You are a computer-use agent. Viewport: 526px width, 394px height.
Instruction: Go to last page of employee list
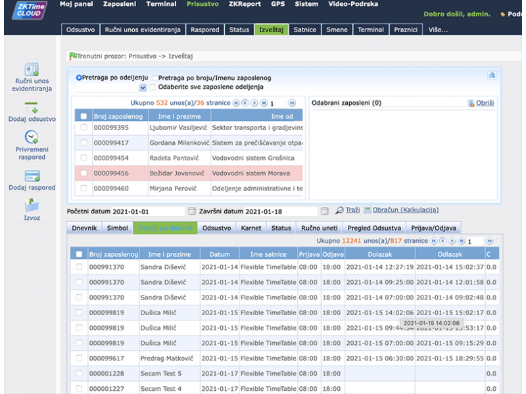(x=264, y=103)
